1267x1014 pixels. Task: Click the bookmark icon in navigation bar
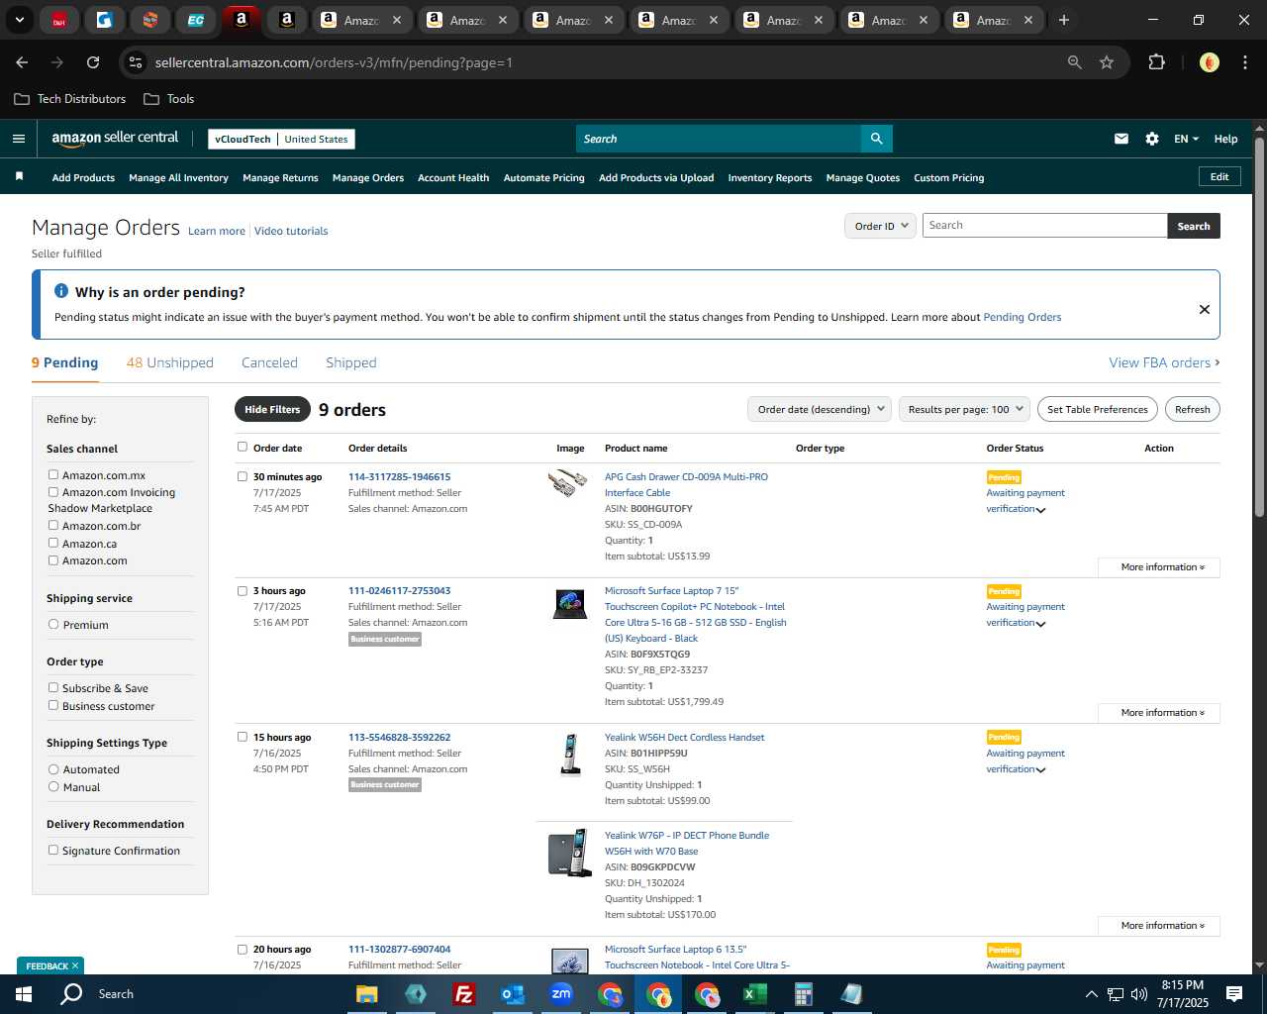19,176
